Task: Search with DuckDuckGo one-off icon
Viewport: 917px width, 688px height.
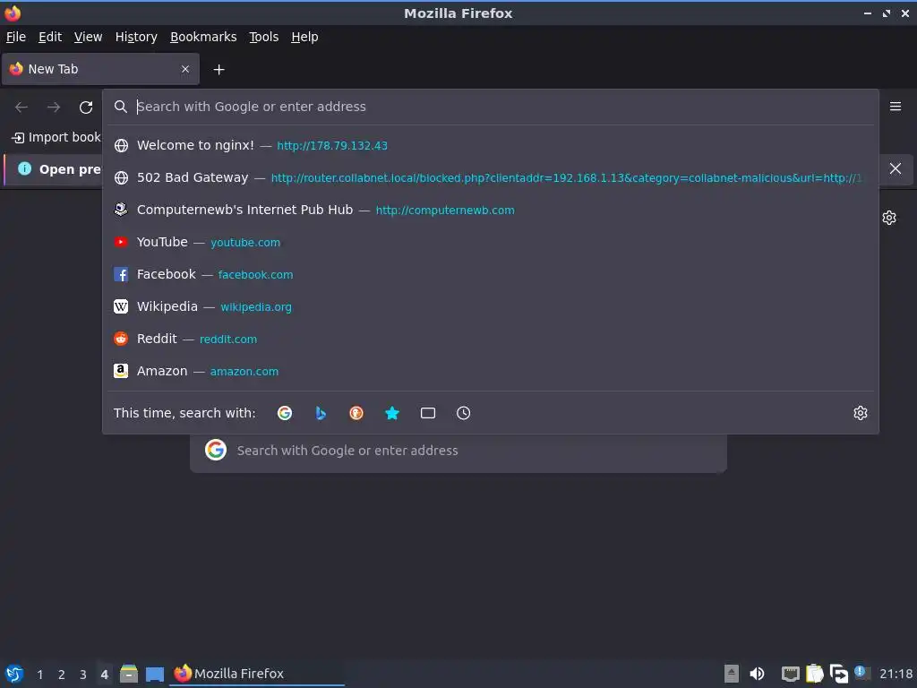Action: pos(356,413)
